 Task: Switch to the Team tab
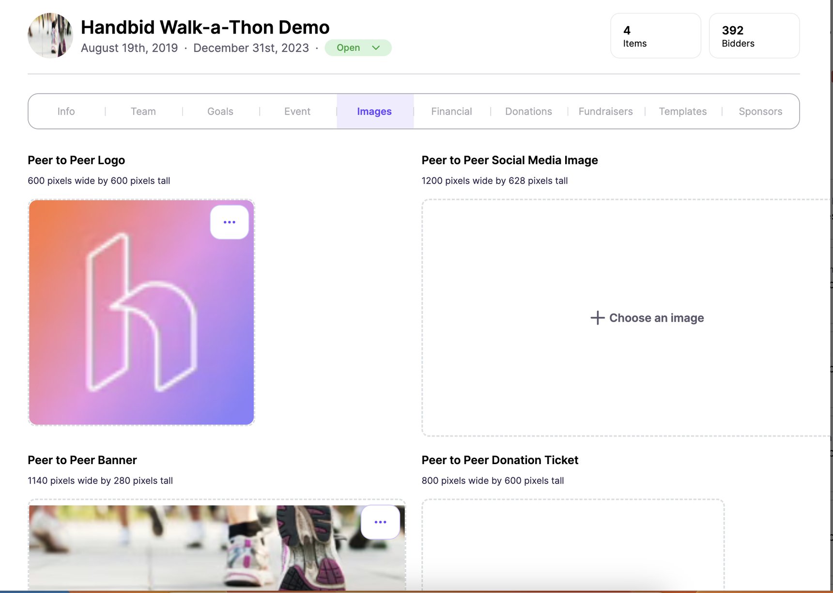143,111
